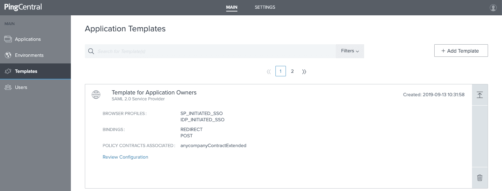This screenshot has width=502, height=191.
Task: Click the Environments globe icon in sidebar
Action: 8,55
